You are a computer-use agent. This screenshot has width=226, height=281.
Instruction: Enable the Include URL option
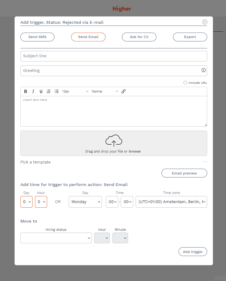[x=185, y=83]
